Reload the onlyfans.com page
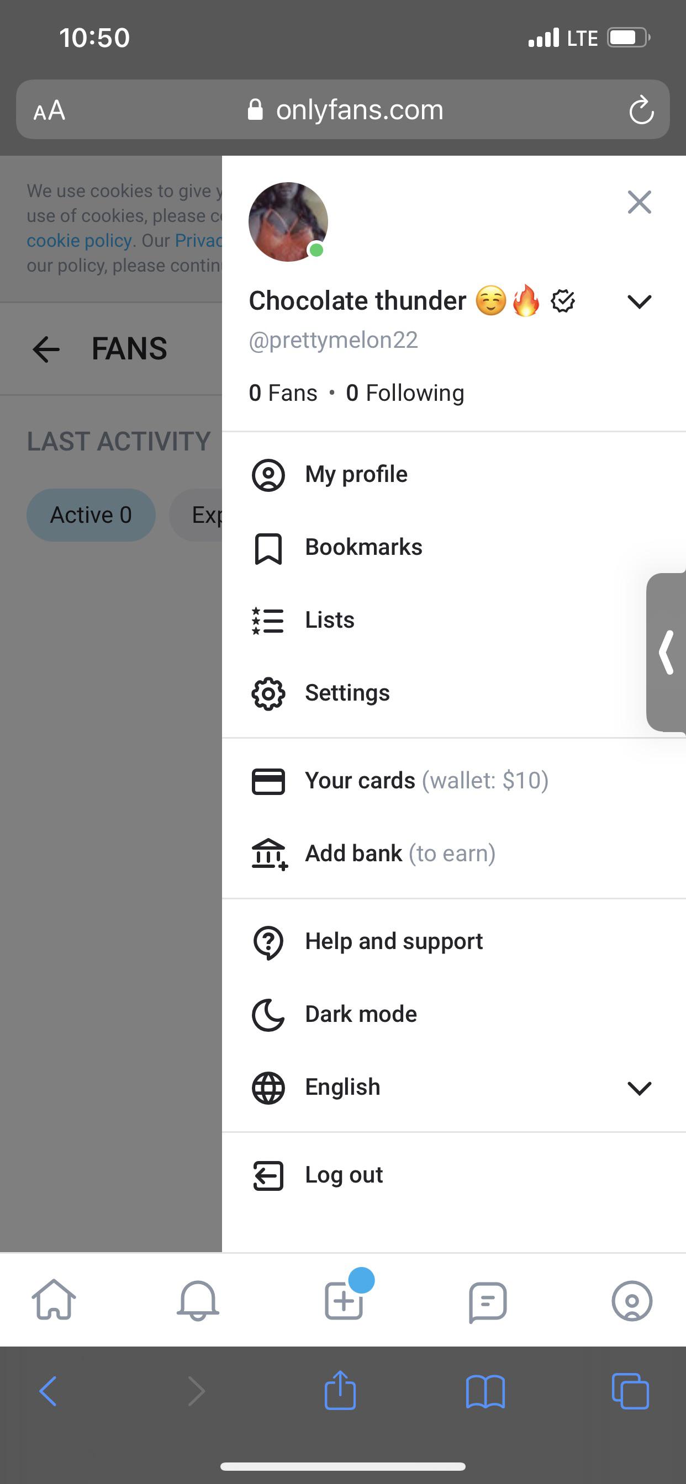Screen dimensions: 686x1484 click(641, 110)
